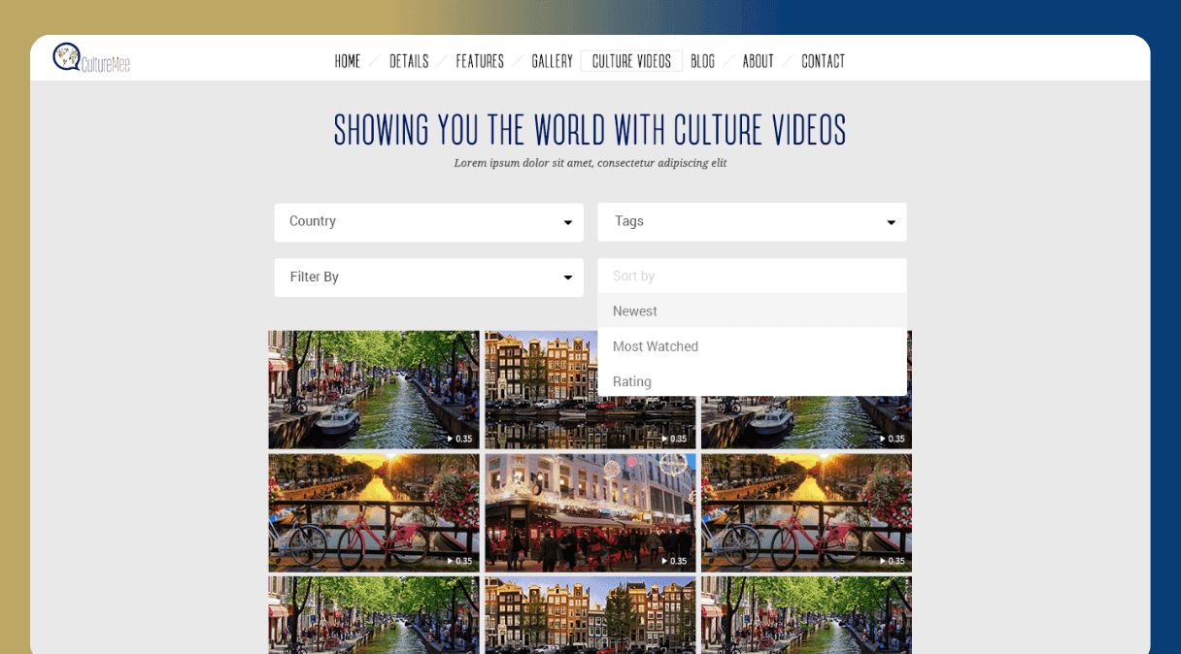Navigate to the Gallery page
Image resolution: width=1181 pixels, height=654 pixels.
[552, 61]
